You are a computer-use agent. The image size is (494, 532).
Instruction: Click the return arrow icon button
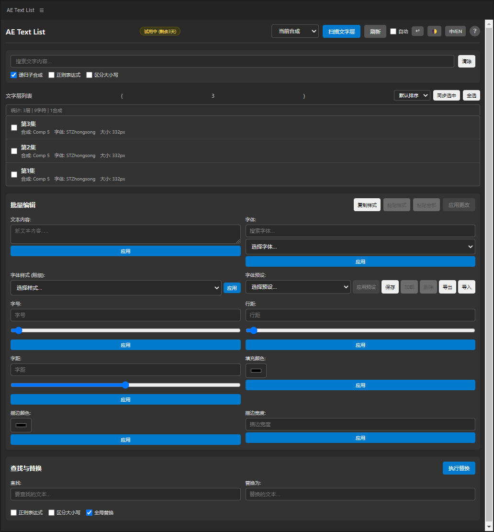click(x=417, y=31)
